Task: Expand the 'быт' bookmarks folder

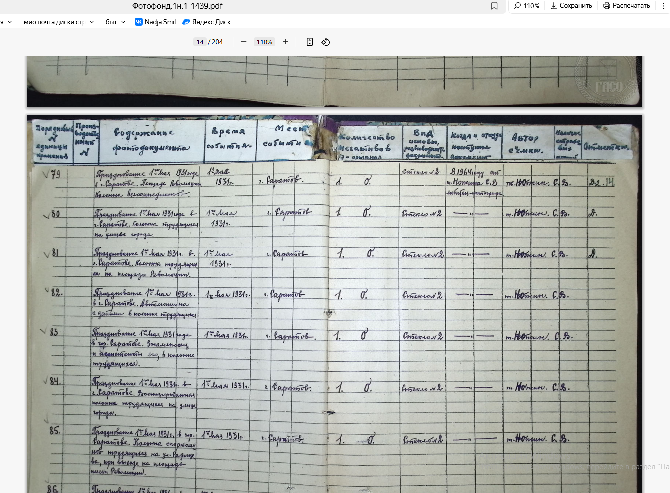Action: 115,22
